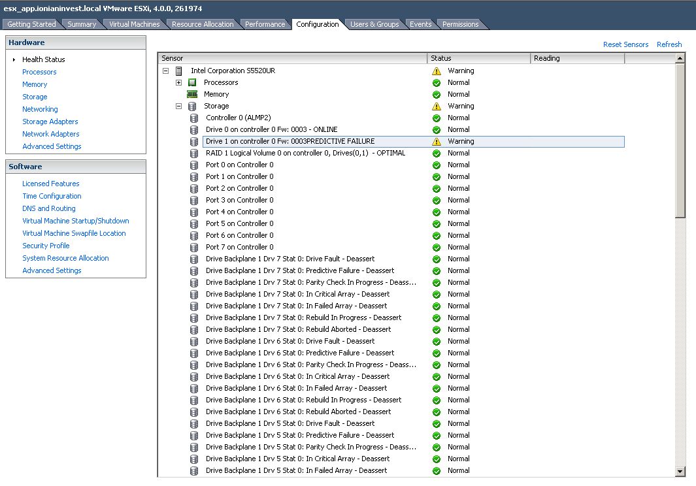Click the yellow warning icon on Storage row
The image size is (696, 486).
(x=437, y=106)
